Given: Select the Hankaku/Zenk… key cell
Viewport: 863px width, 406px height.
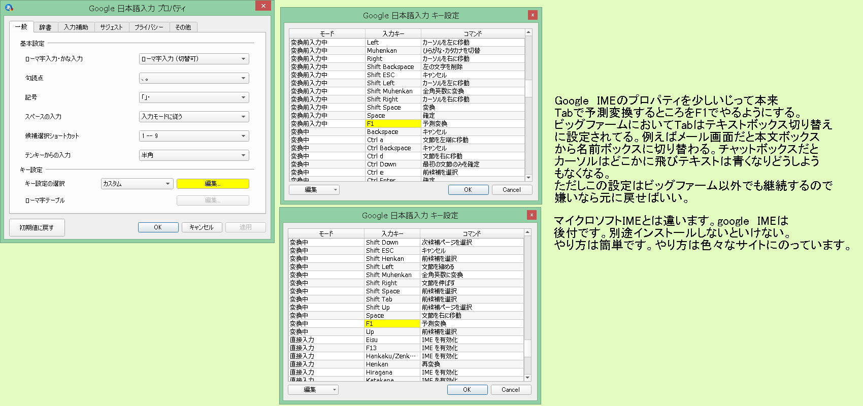Looking at the screenshot, I should (x=392, y=356).
